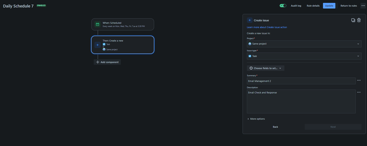Open the Audit log
The height and width of the screenshot is (146, 367).
point(296,5)
